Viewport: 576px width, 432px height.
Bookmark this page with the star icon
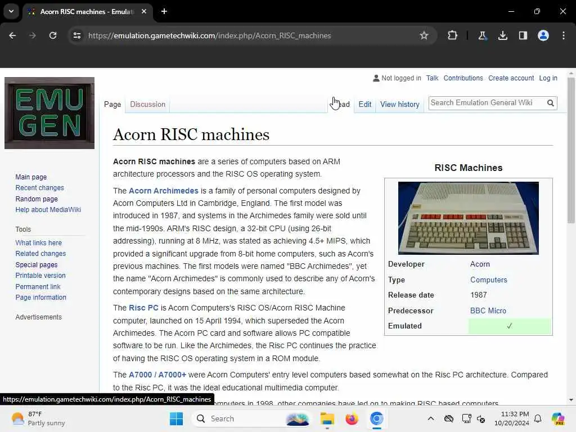point(424,35)
